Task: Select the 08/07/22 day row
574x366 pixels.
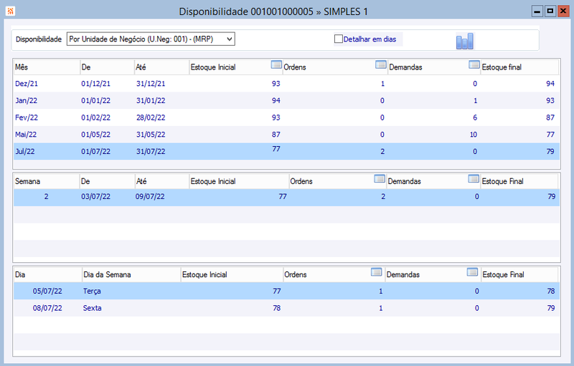Action: click(x=286, y=308)
